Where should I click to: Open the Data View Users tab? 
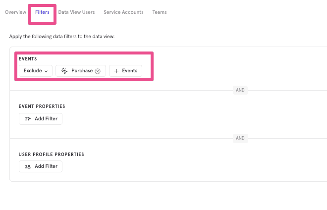[76, 12]
